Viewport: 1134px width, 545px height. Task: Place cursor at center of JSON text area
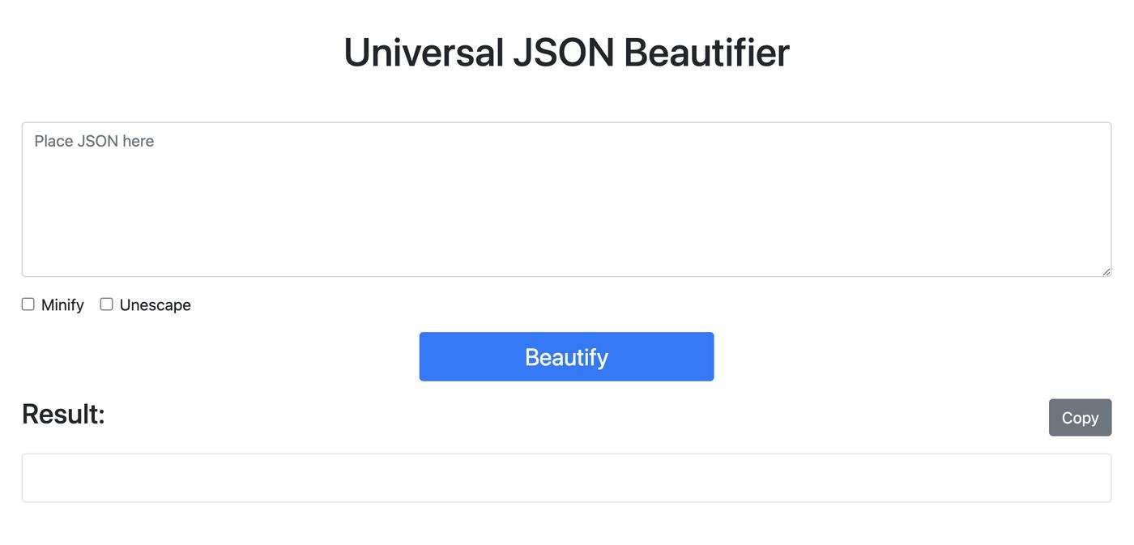566,199
